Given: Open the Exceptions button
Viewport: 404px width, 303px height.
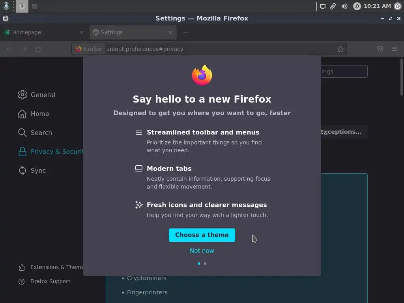Looking at the screenshot, I should (x=344, y=132).
